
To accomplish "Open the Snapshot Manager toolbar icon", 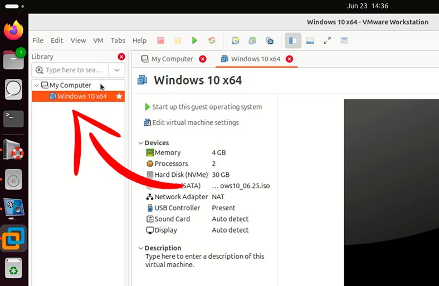I will pos(270,41).
